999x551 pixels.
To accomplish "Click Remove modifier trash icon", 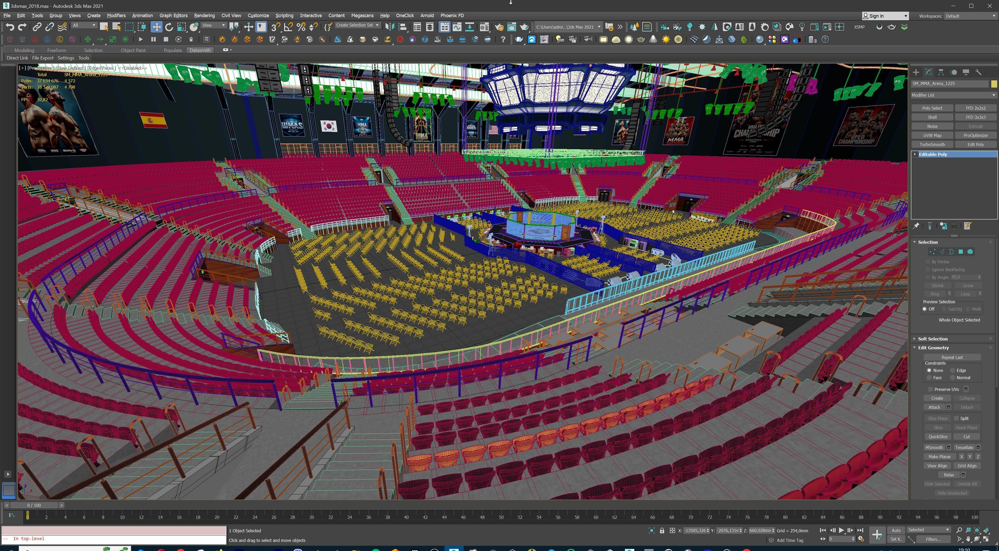I will coord(954,226).
